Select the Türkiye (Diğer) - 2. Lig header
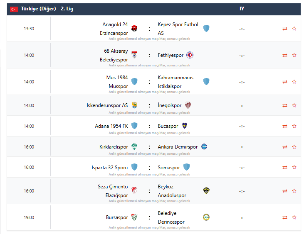This screenshot has width=304, height=234. click(x=47, y=9)
